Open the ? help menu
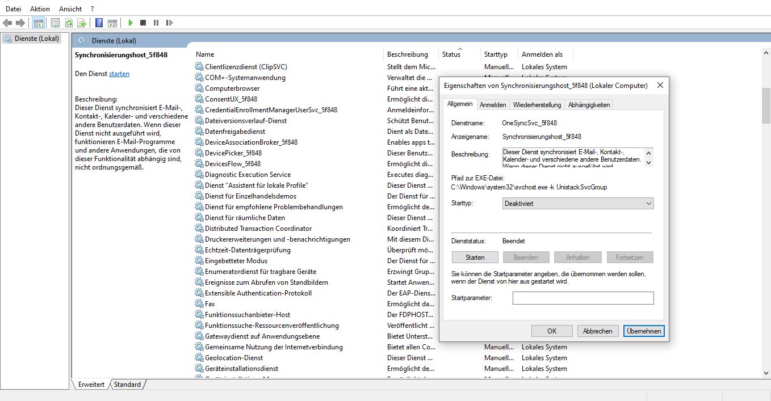Image resolution: width=771 pixels, height=401 pixels. (93, 9)
